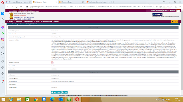Open Mail app from taskbar
The width and height of the screenshot is (183, 102).
(44, 99)
